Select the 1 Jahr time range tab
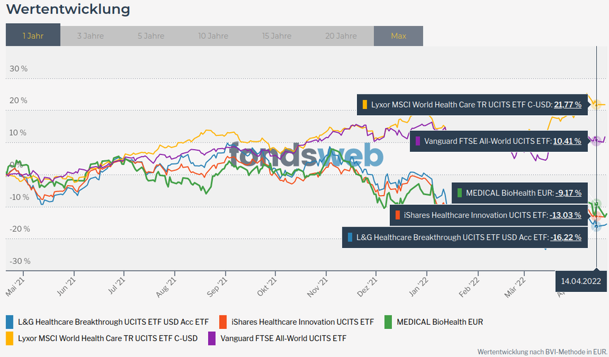The width and height of the screenshot is (609, 357). (x=33, y=36)
